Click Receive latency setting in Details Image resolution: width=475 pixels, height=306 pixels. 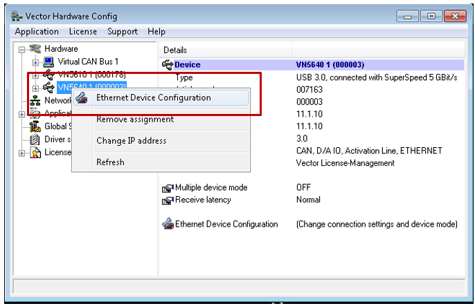pos(203,200)
